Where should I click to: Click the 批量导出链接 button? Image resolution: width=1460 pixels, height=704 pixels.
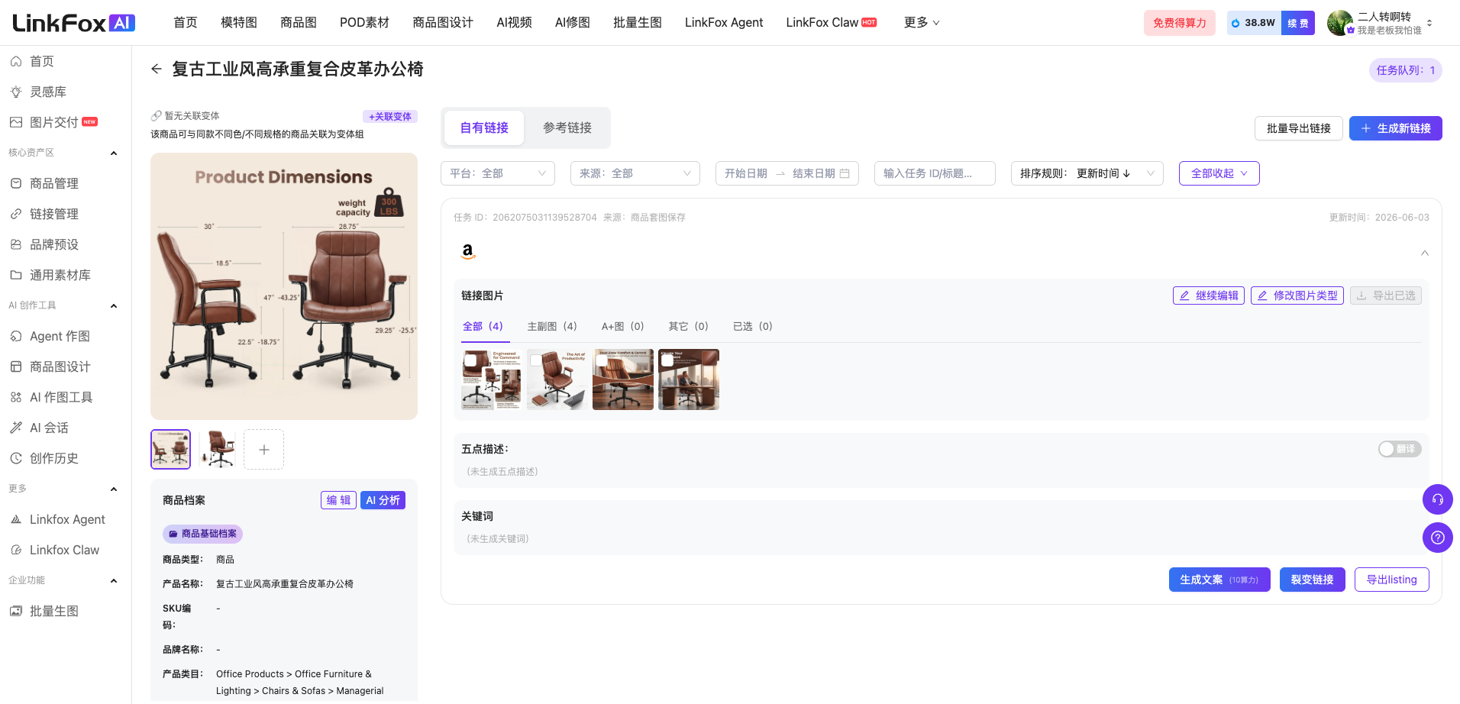pos(1298,128)
